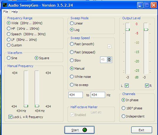158x135 pixels.
Task: Open the File menu
Action: pyautogui.click(x=6, y=12)
